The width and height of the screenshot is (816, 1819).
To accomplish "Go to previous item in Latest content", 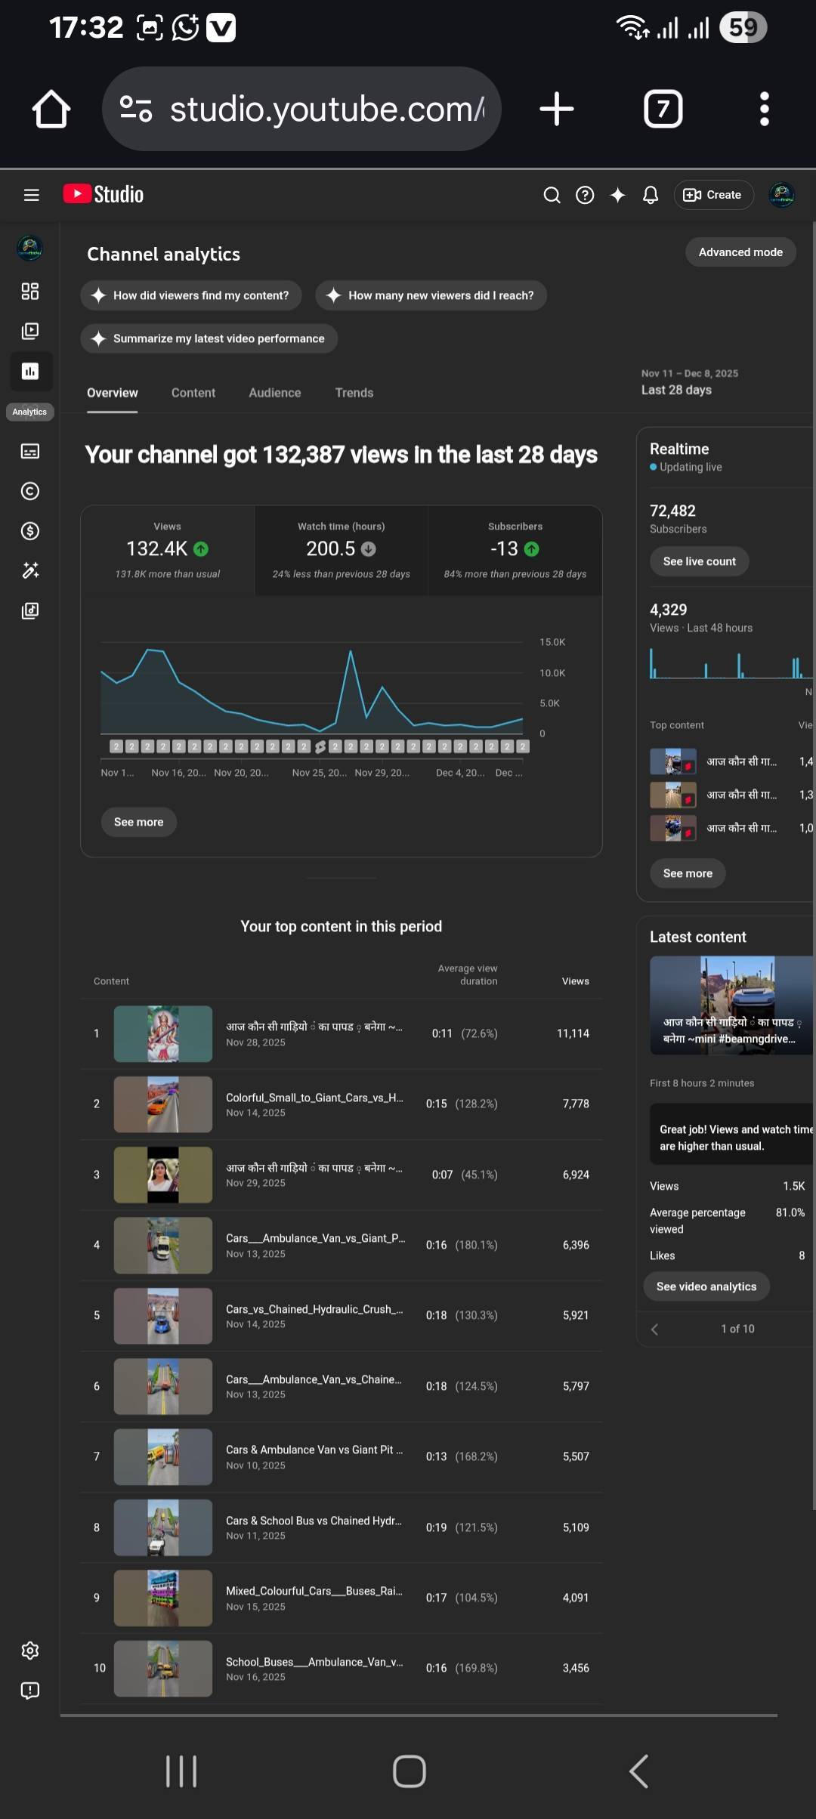I will 655,1330.
